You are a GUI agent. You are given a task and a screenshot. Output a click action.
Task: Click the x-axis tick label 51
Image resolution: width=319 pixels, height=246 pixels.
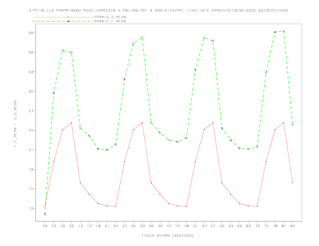pos(195,226)
